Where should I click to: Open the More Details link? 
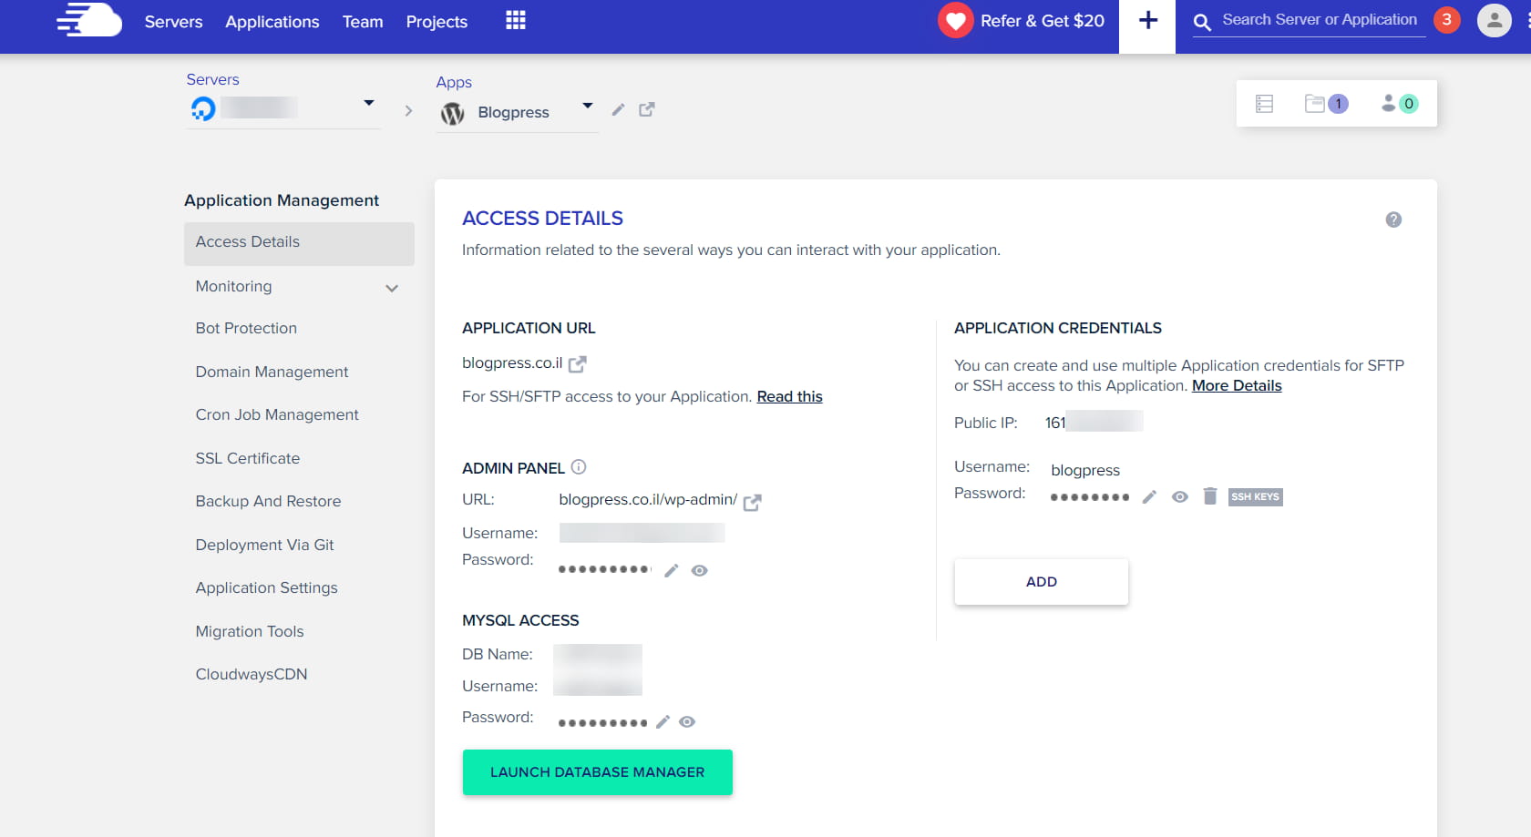click(x=1237, y=386)
